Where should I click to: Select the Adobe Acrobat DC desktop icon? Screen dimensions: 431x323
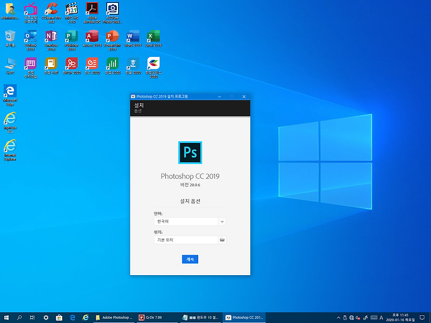click(x=92, y=13)
